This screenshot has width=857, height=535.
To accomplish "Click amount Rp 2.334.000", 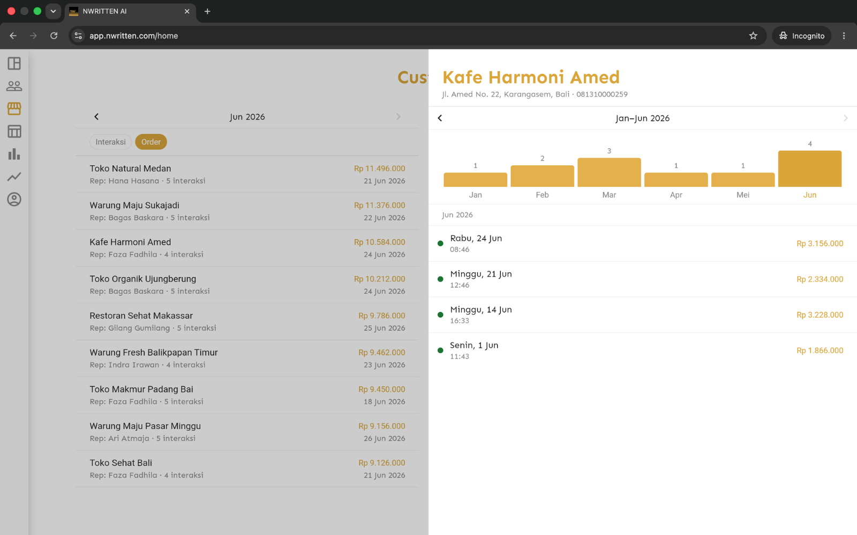I will [820, 279].
